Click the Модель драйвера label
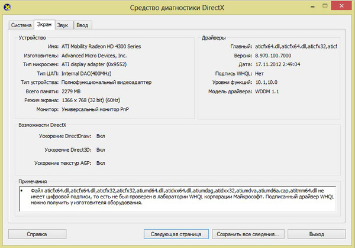The image size is (355, 248). (230, 92)
